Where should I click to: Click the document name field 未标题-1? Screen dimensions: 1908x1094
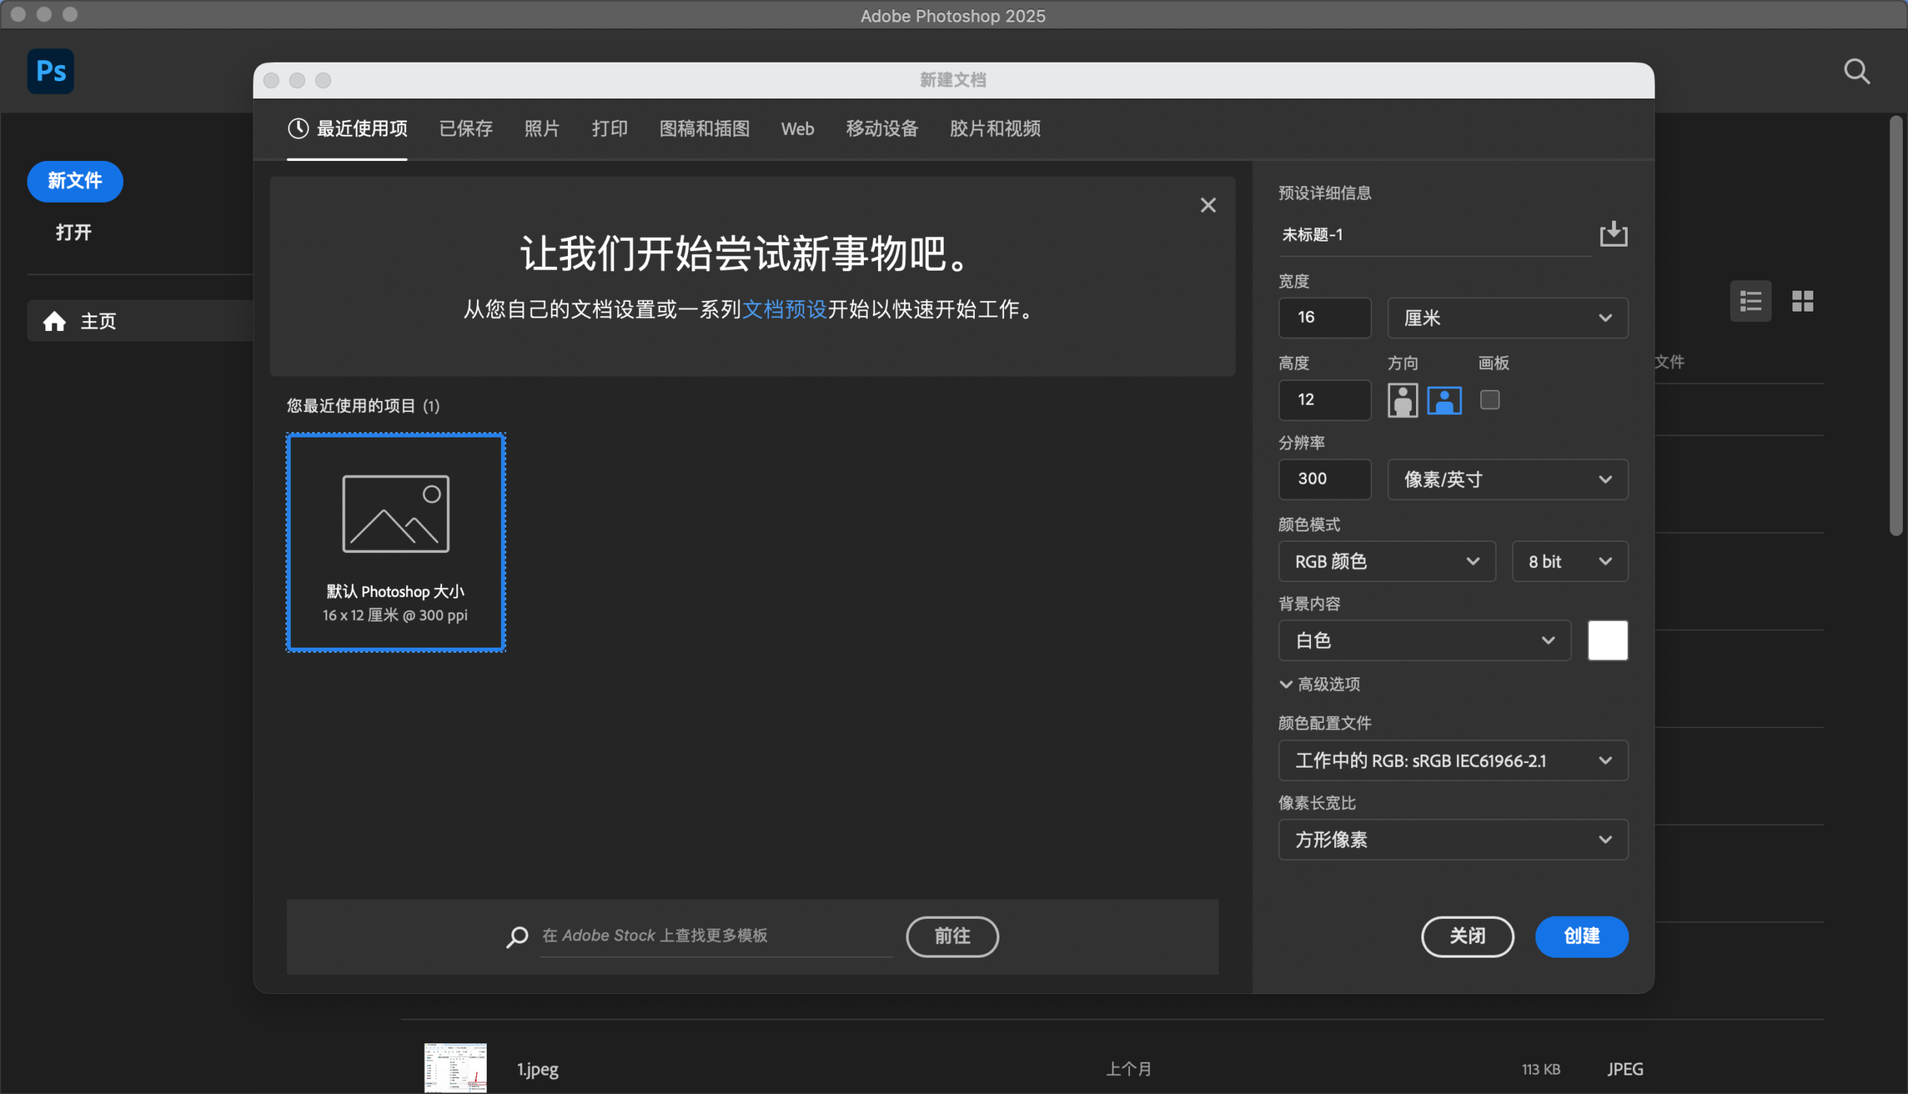click(1434, 235)
